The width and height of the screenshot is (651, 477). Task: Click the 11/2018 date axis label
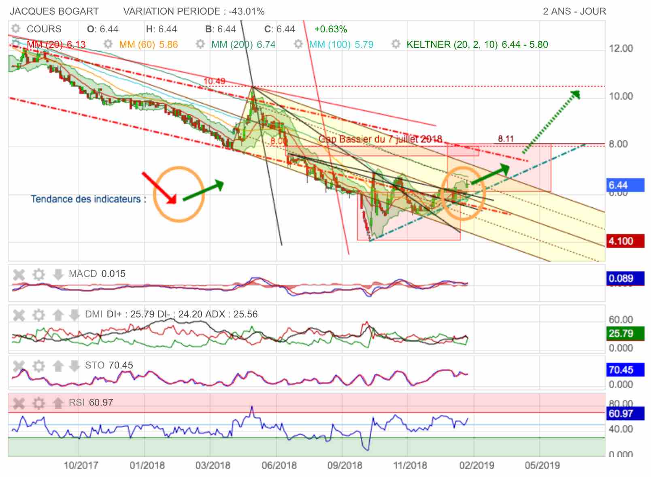(410, 465)
